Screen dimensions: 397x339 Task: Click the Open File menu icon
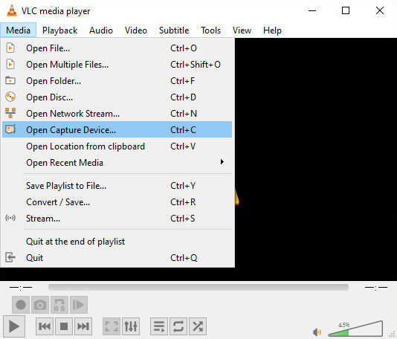(10, 48)
